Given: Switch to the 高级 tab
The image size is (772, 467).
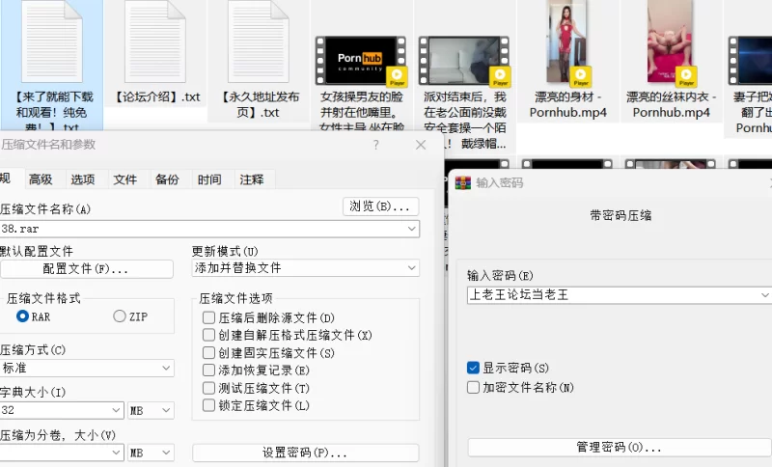Looking at the screenshot, I should click(41, 179).
